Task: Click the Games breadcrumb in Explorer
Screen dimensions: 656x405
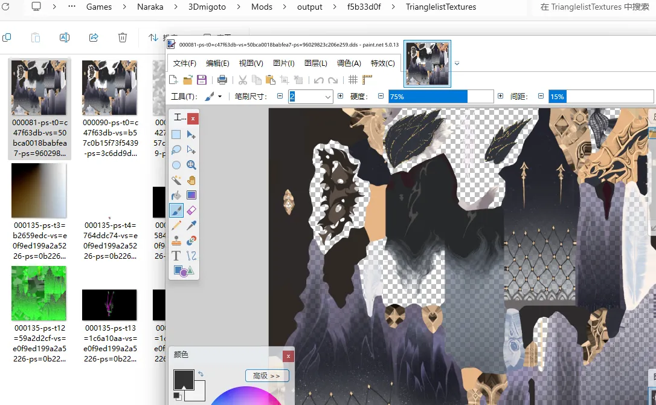Action: [99, 7]
